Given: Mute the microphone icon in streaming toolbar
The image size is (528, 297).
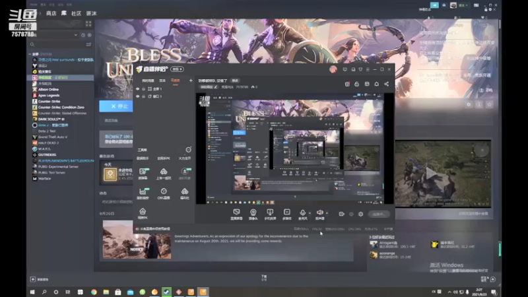Looking at the screenshot, I should pyautogui.click(x=302, y=213).
